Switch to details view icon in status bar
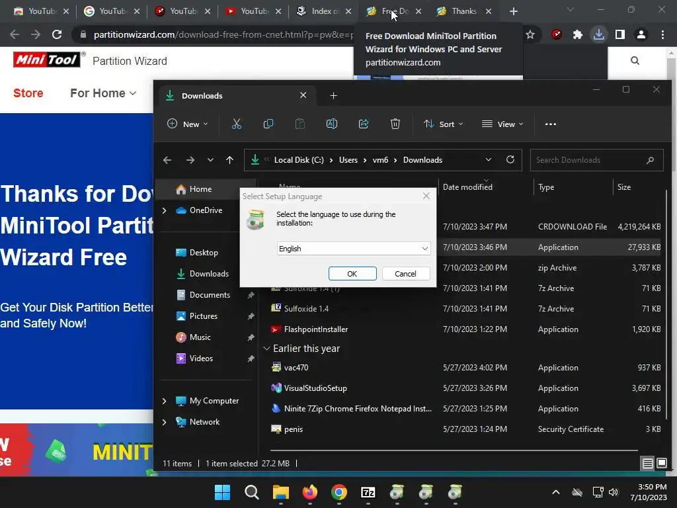The image size is (677, 508). (x=648, y=464)
